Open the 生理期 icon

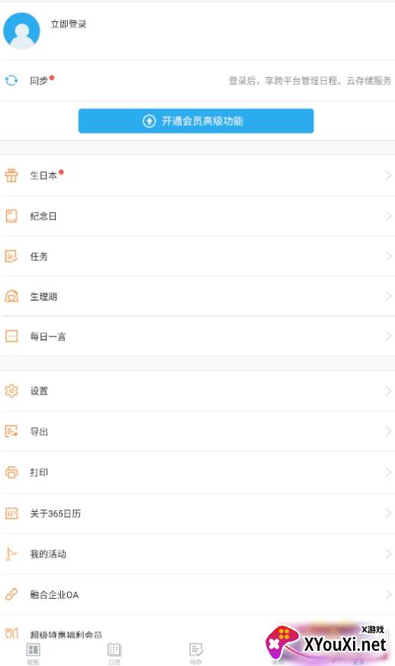coord(11,297)
